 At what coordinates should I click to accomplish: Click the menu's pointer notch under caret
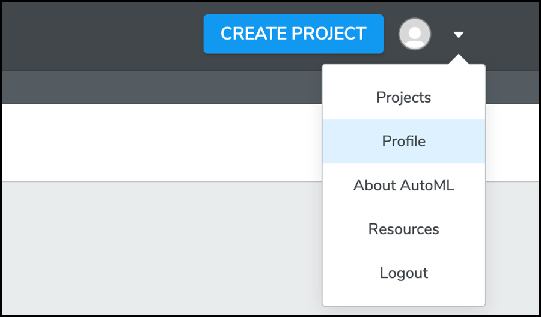click(459, 59)
